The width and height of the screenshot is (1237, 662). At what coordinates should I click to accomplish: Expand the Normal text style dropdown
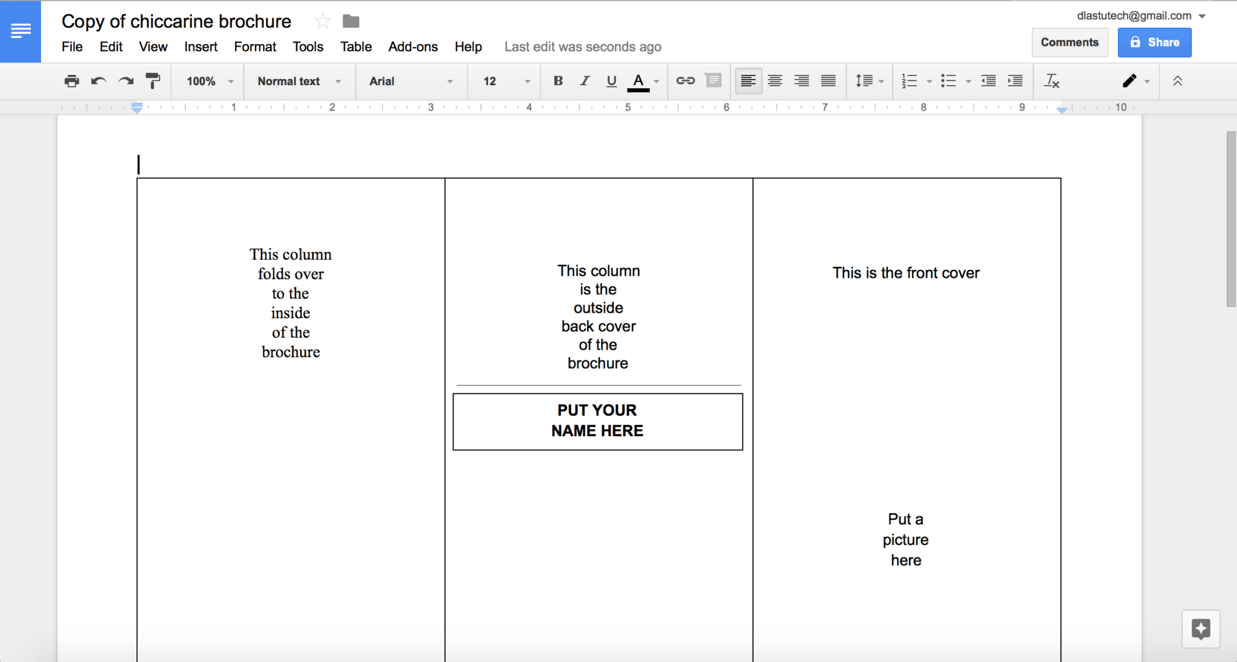click(341, 81)
